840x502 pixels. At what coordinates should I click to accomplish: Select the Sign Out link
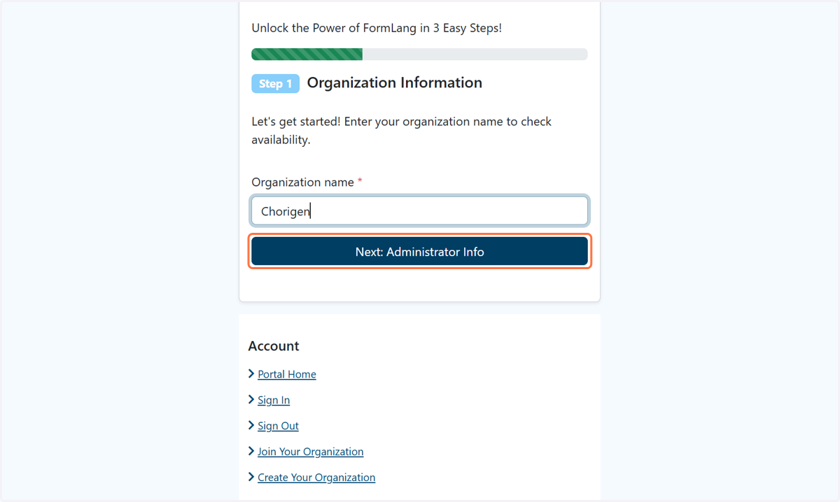[x=278, y=426]
